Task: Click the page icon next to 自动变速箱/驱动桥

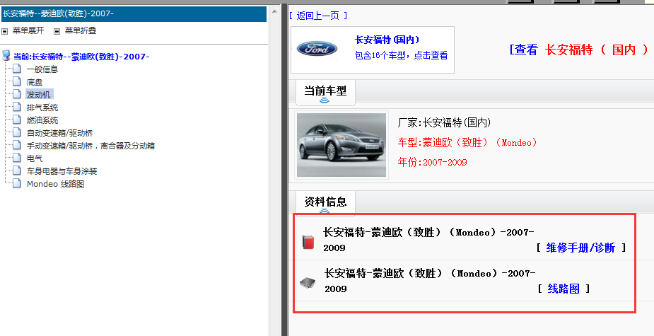Action: coord(17,132)
